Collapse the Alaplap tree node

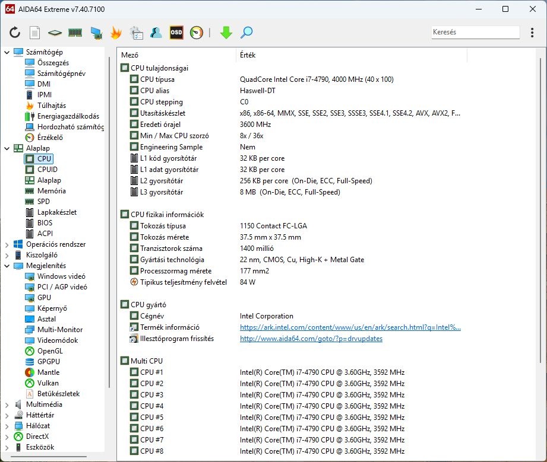[x=7, y=148]
